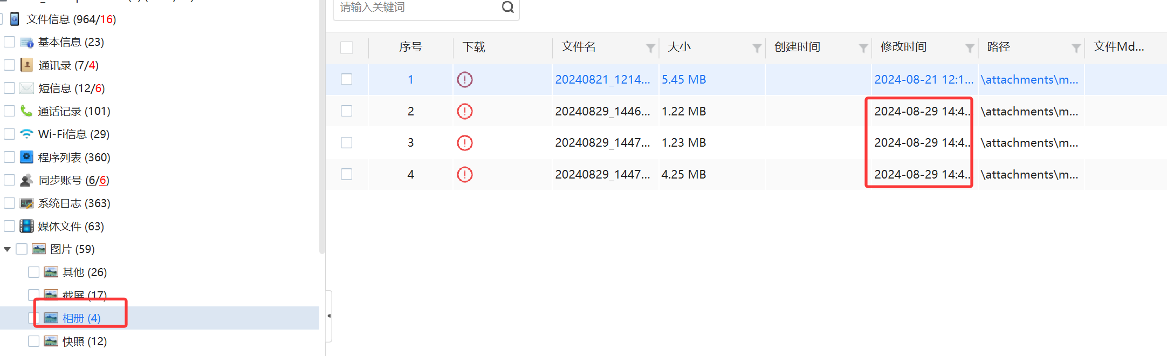Image resolution: width=1167 pixels, height=356 pixels.
Task: Click the Wi-Fi信息 icon in the sidebar
Action: (x=26, y=134)
